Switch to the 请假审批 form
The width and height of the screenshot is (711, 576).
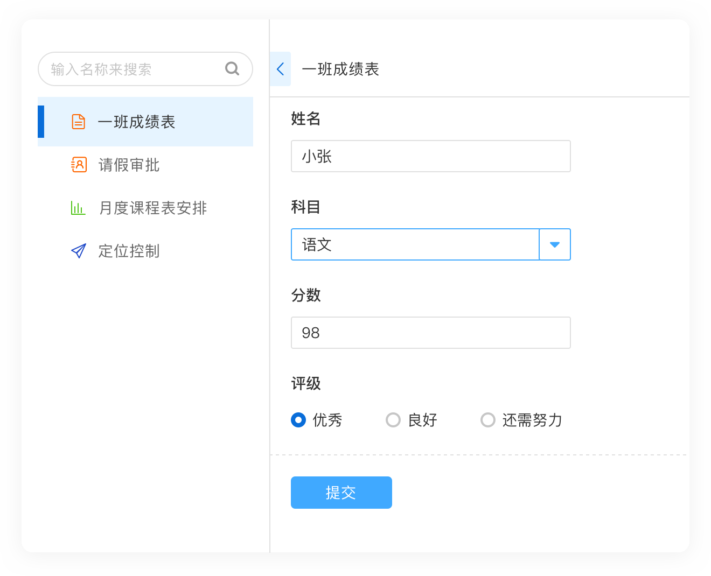pos(128,165)
